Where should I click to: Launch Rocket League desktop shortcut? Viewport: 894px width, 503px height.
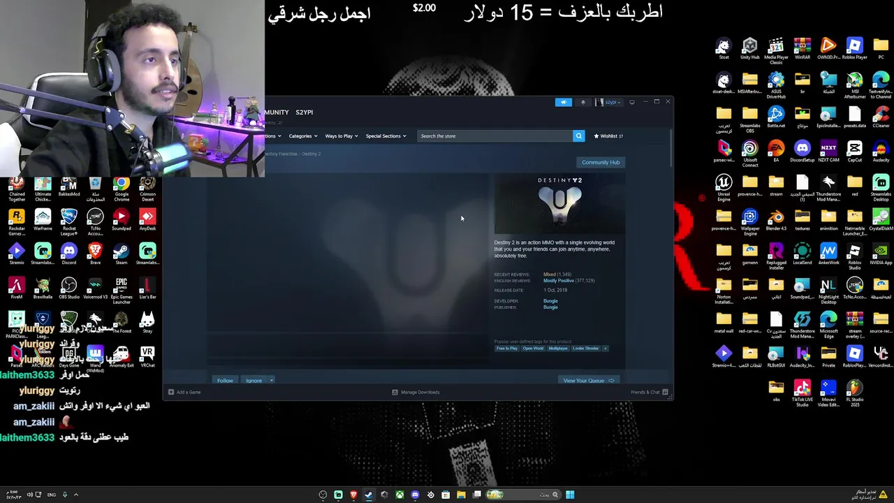pyautogui.click(x=69, y=221)
